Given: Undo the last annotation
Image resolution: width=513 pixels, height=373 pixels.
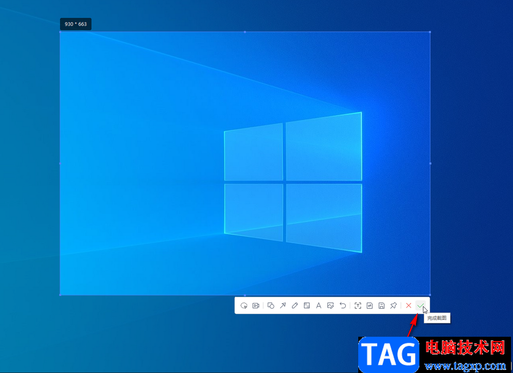Looking at the screenshot, I should [342, 306].
